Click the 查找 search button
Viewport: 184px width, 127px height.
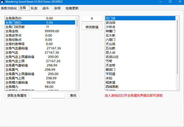pos(73,96)
